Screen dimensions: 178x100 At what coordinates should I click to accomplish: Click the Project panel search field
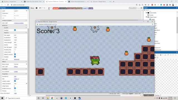point(161,10)
